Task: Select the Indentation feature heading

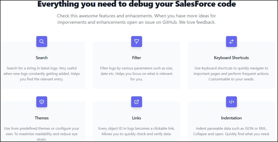Action: tap(231, 118)
